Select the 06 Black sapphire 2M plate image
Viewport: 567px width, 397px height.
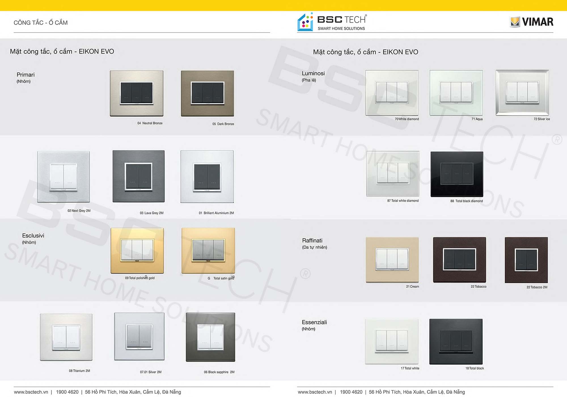[210, 337]
